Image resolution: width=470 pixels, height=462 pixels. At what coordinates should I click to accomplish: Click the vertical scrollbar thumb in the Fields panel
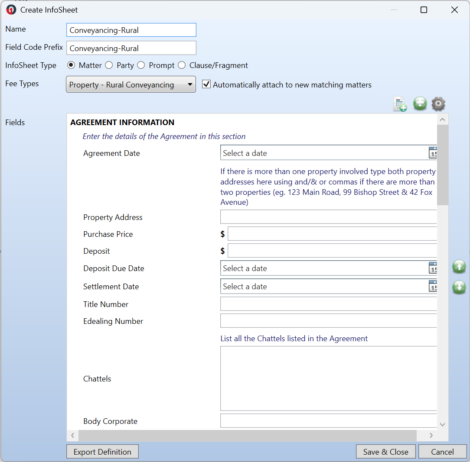[x=442, y=165]
